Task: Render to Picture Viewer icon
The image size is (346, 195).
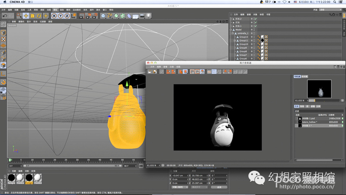Action: (x=88, y=16)
